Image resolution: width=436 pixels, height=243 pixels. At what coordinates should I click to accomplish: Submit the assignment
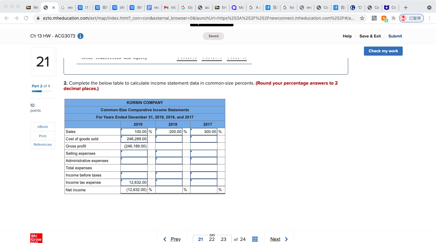tap(395, 36)
